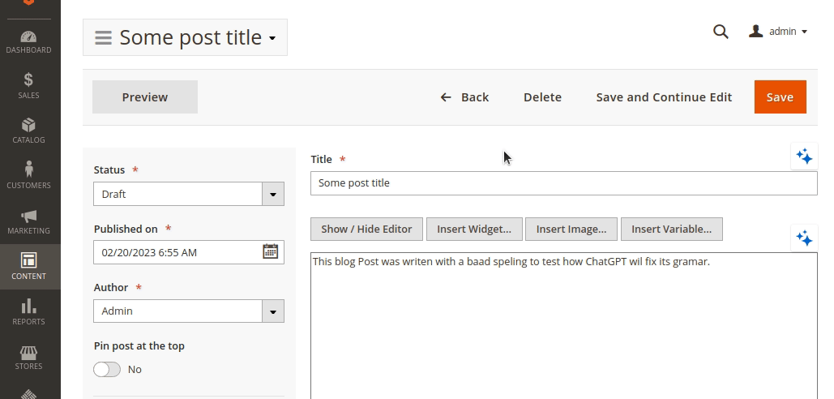Click the search magnifier icon

click(721, 32)
